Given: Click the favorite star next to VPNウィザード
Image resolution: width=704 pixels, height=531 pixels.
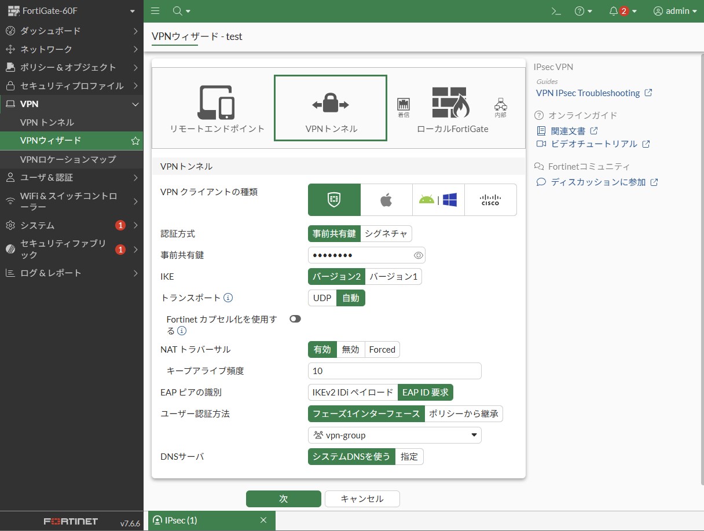Looking at the screenshot, I should click(135, 141).
